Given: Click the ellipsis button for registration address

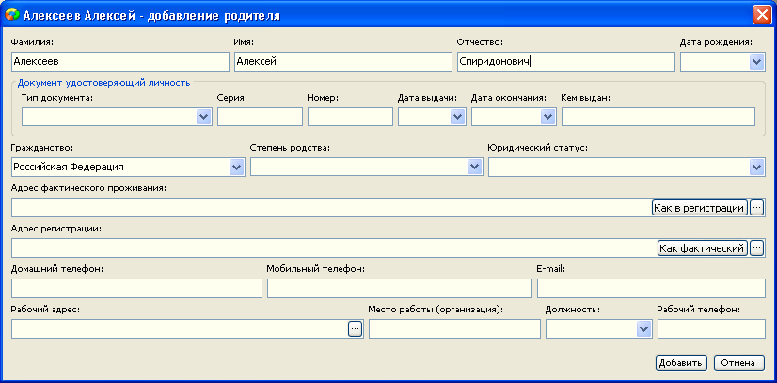Looking at the screenshot, I should tap(756, 247).
